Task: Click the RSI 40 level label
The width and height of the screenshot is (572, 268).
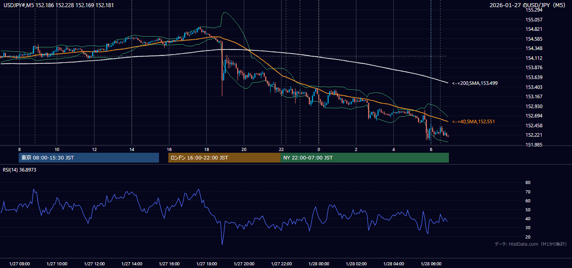Action: click(528, 218)
